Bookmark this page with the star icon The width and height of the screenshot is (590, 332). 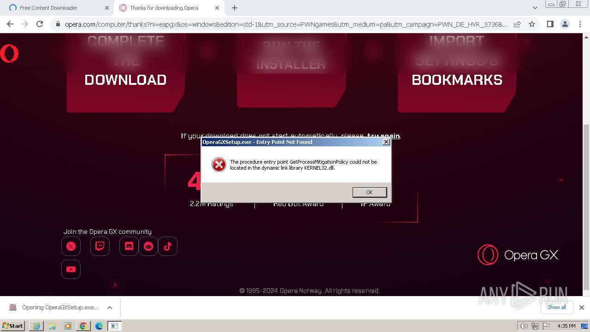click(532, 24)
